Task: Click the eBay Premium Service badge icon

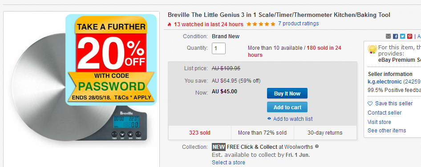Action: 372,49
